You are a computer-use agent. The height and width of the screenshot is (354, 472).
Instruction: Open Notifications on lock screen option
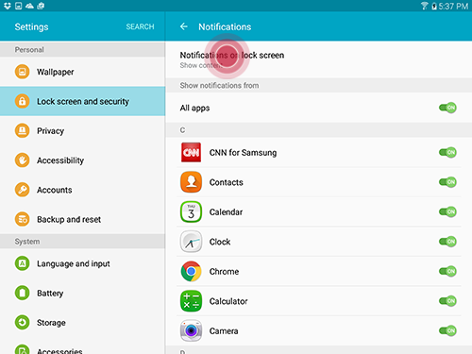[x=318, y=59]
